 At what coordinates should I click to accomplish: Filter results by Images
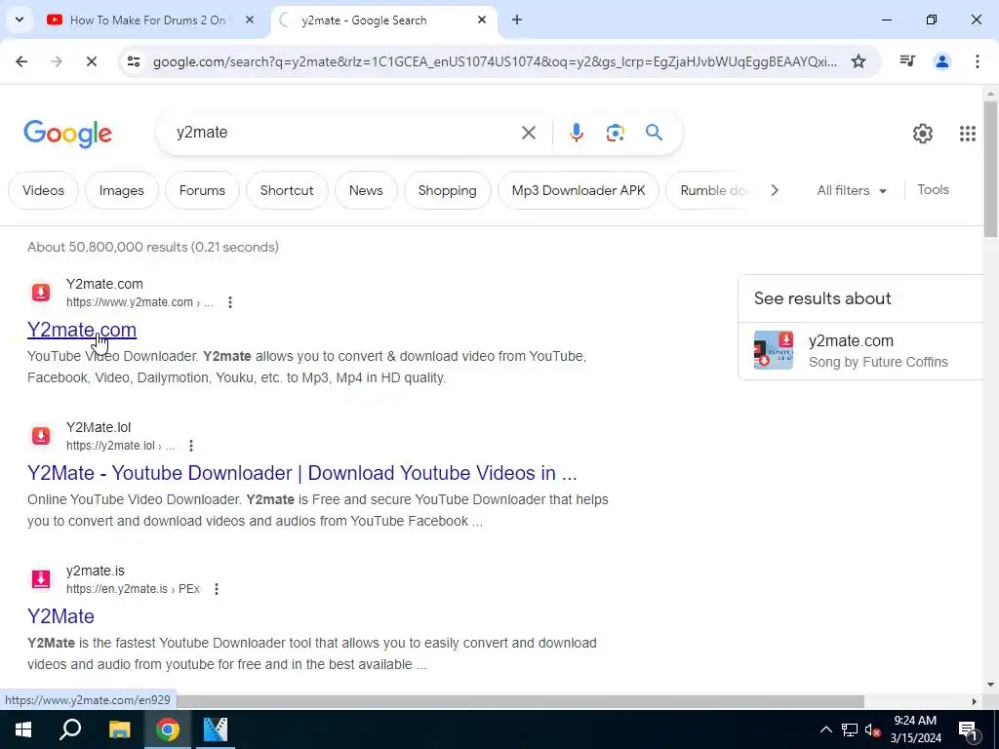[121, 190]
